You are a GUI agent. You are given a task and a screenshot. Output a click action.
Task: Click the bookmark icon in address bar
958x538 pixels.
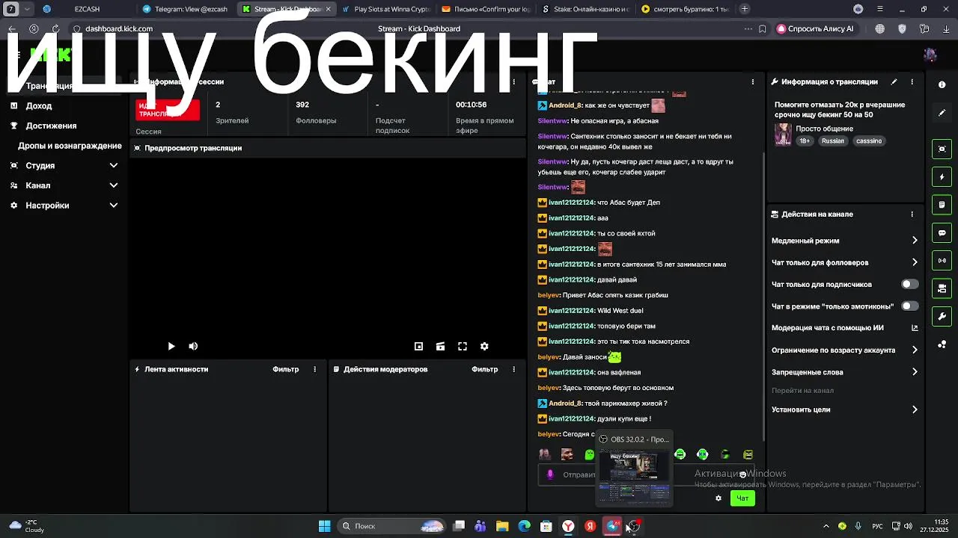(762, 29)
